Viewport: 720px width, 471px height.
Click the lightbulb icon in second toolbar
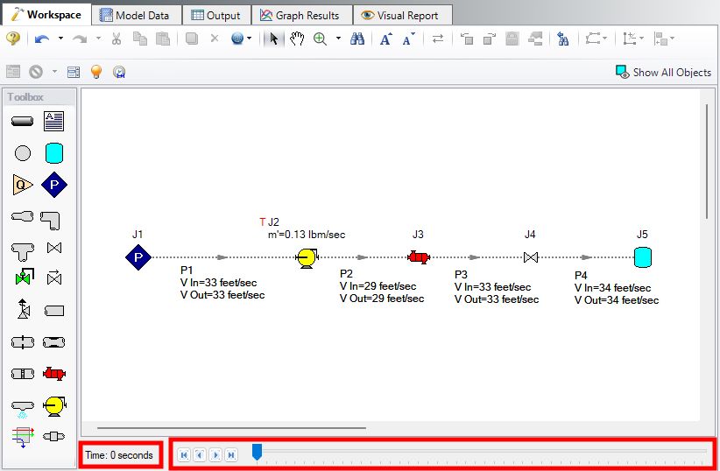click(x=96, y=72)
